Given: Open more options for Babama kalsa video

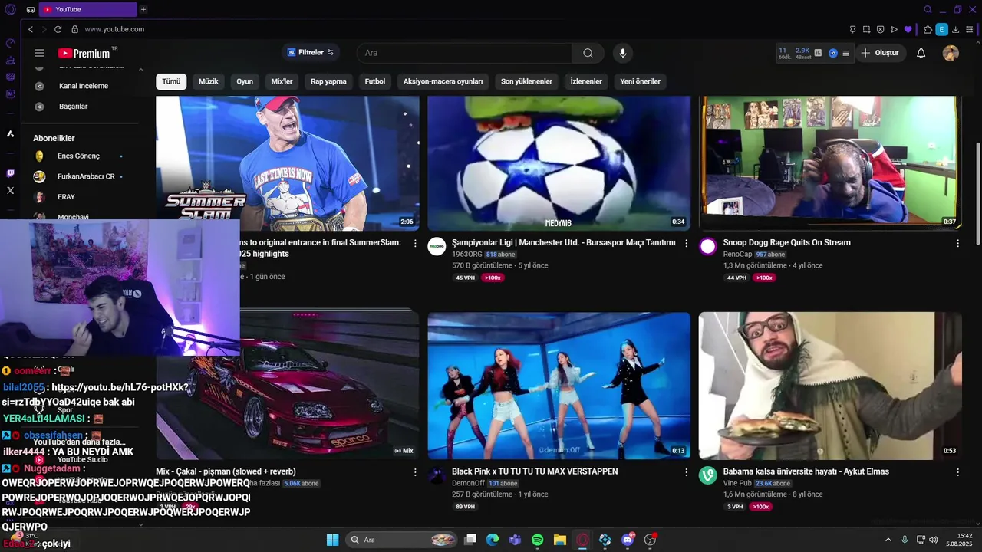Looking at the screenshot, I should pyautogui.click(x=957, y=472).
